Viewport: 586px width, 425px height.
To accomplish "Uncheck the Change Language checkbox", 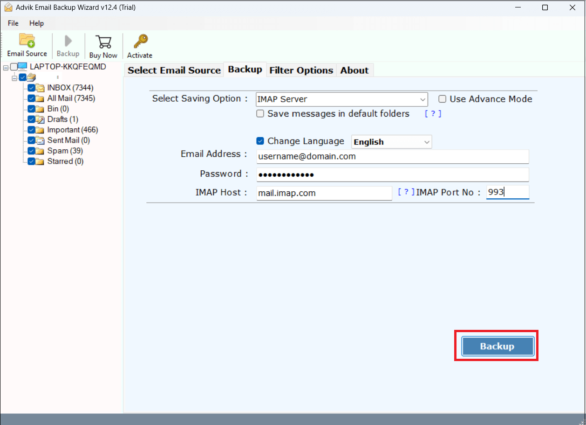I will (260, 141).
